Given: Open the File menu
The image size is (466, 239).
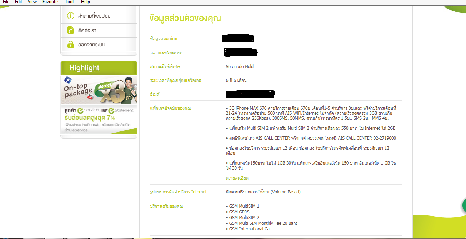Looking at the screenshot, I should click(6, 2).
